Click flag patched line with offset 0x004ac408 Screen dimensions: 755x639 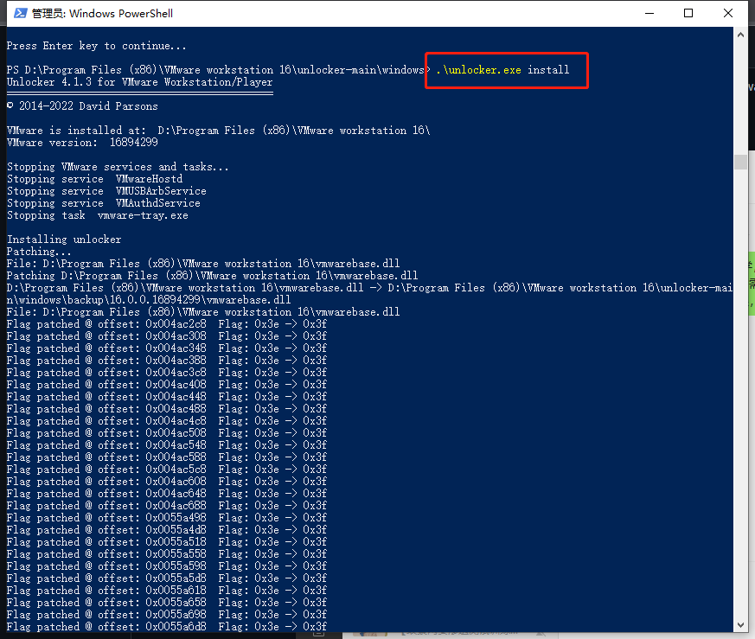tap(167, 384)
